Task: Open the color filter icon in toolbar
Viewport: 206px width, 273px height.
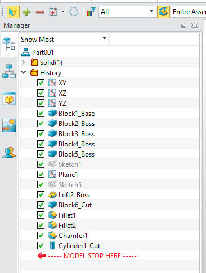Action: click(x=91, y=12)
